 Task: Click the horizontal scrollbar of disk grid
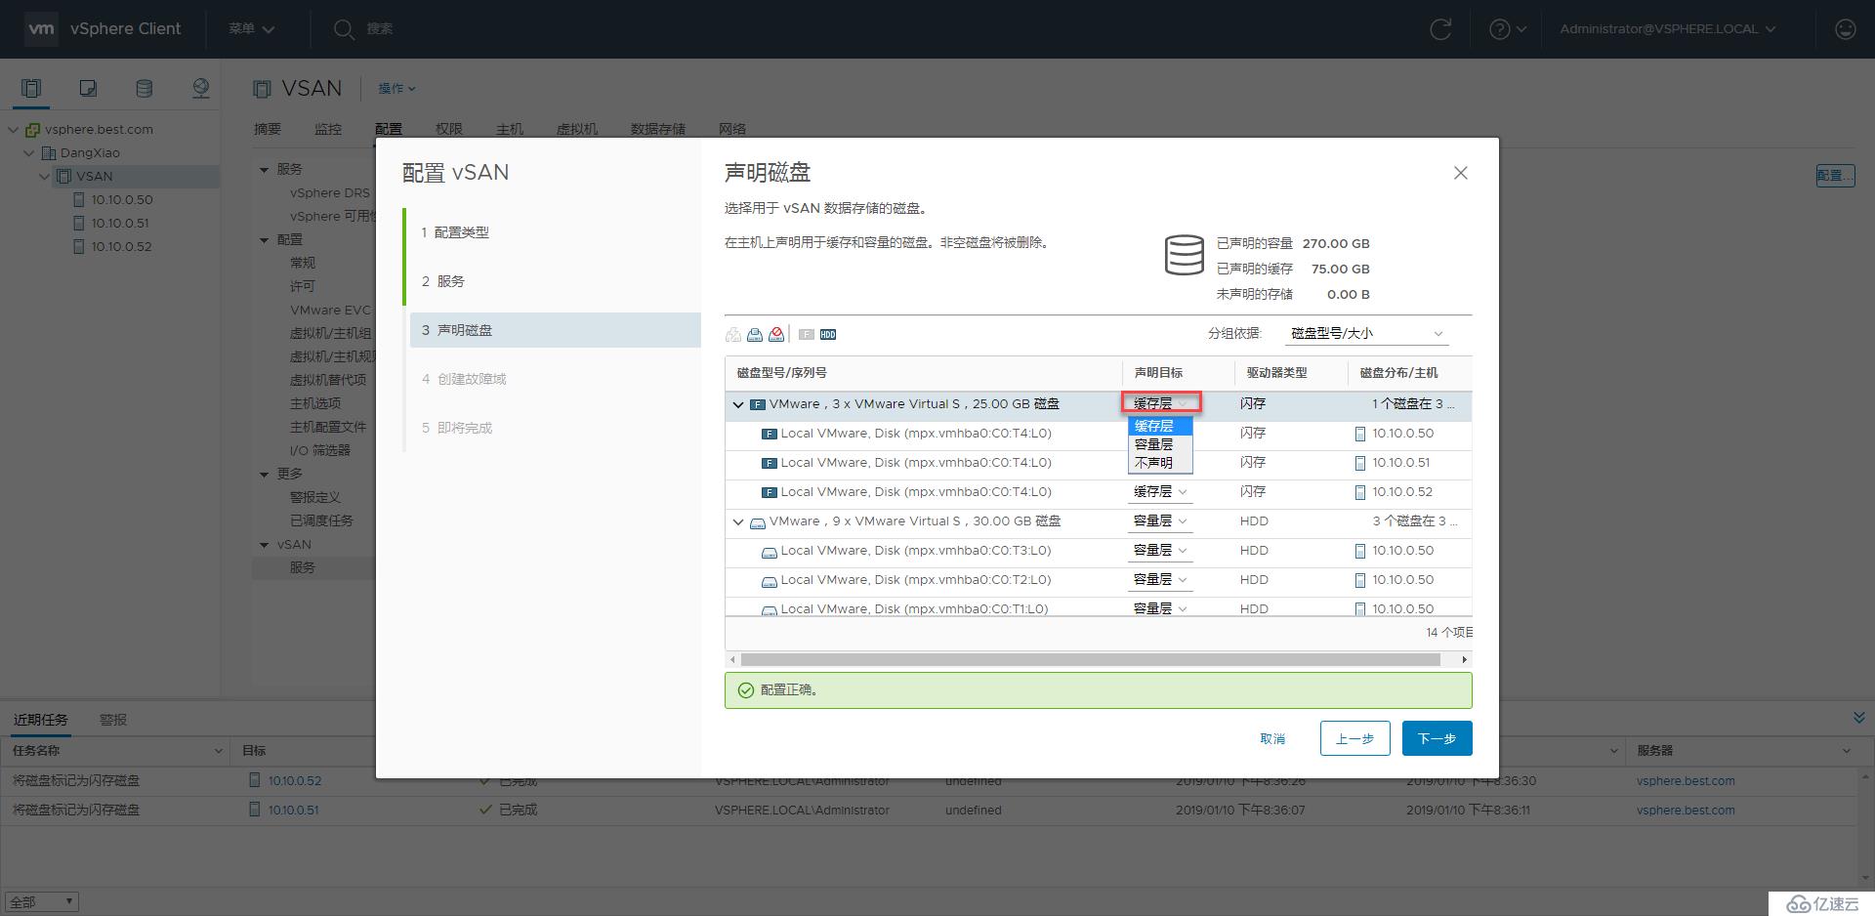point(1091,660)
